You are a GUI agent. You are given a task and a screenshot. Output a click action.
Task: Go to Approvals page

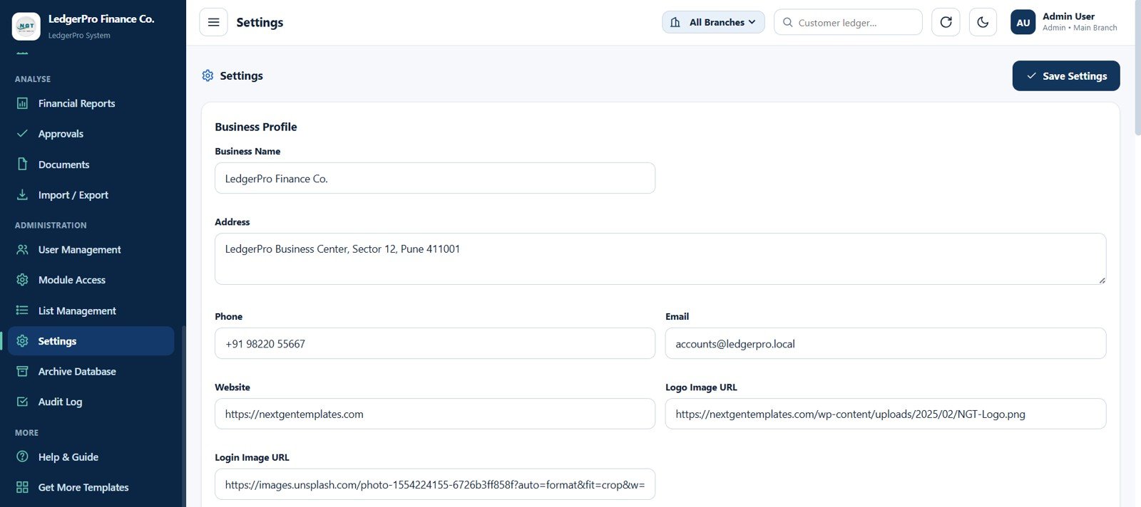91,134
